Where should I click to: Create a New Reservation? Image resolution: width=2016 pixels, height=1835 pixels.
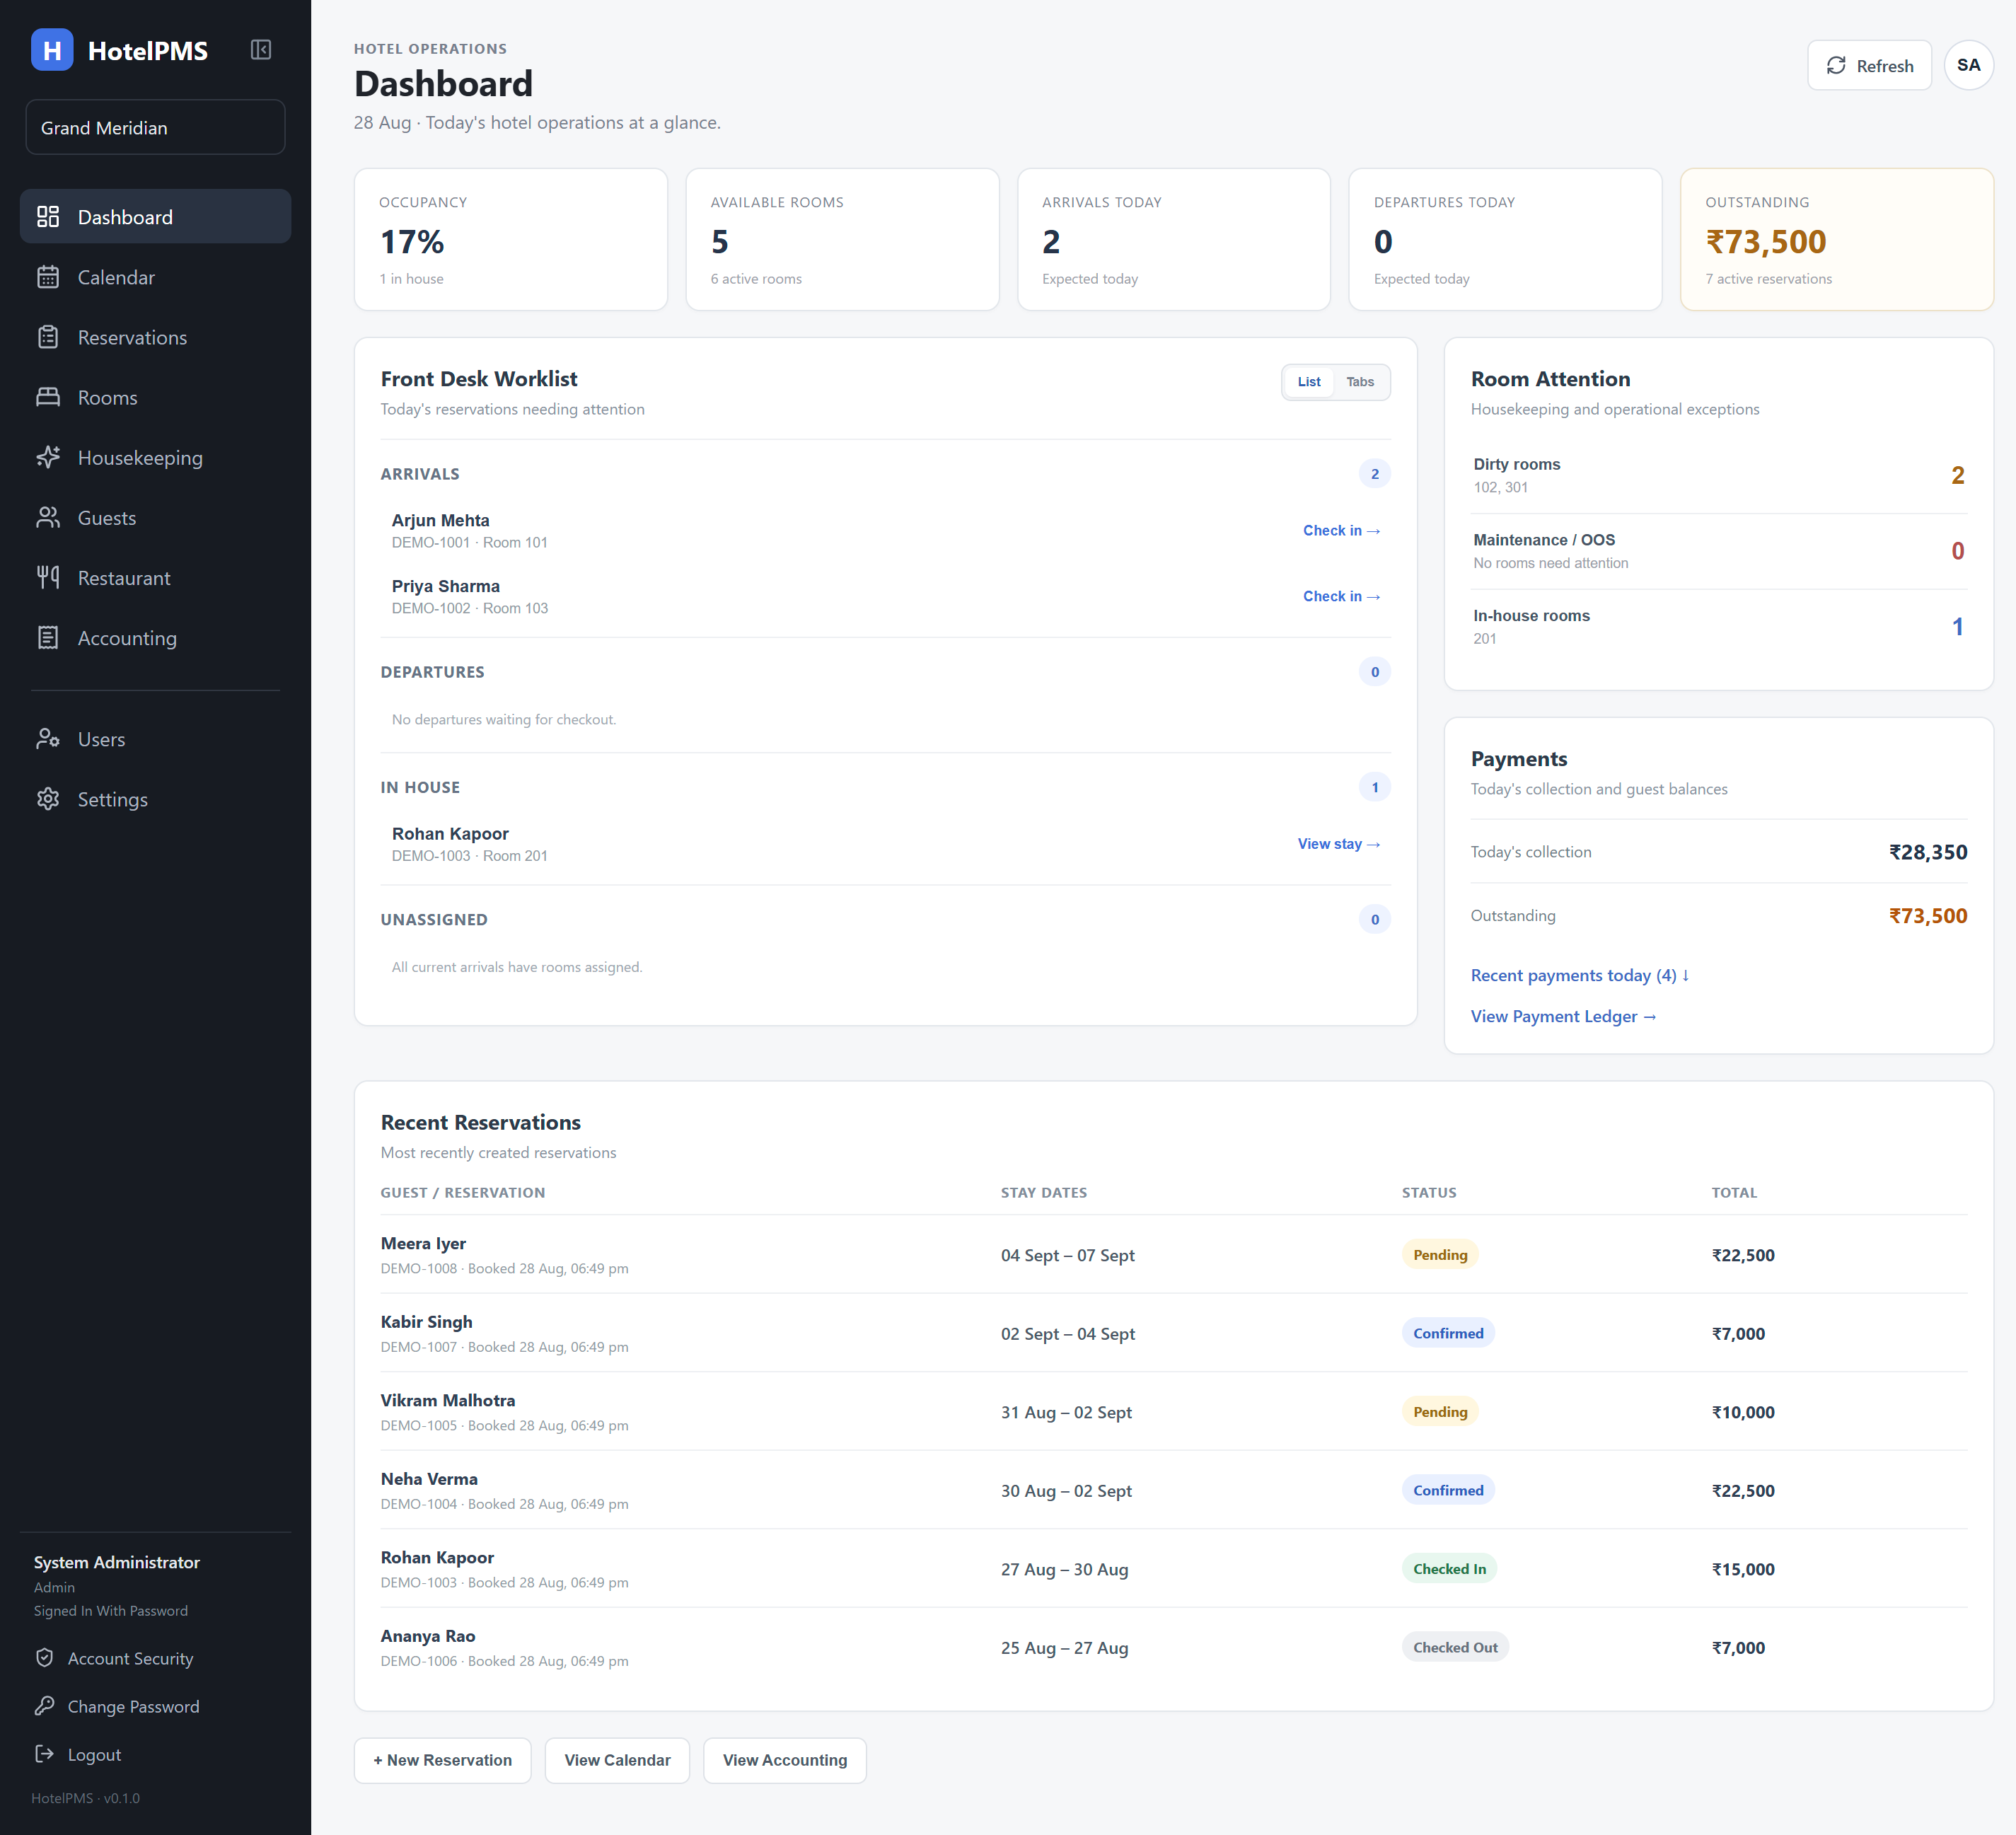(x=443, y=1760)
